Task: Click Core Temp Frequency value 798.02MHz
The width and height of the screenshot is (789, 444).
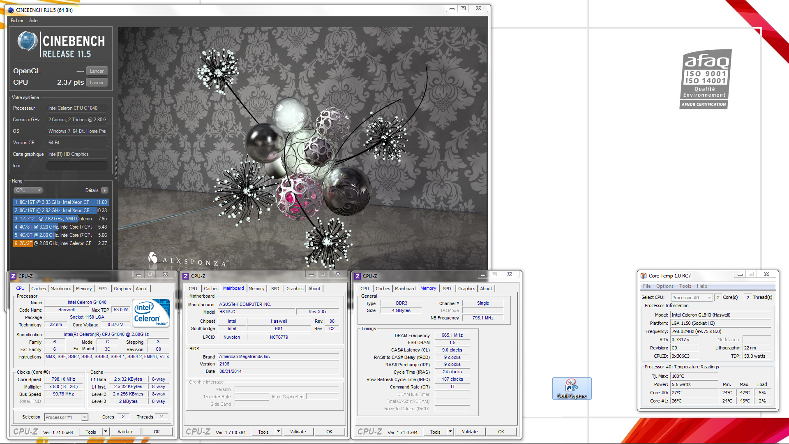Action: coord(720,331)
